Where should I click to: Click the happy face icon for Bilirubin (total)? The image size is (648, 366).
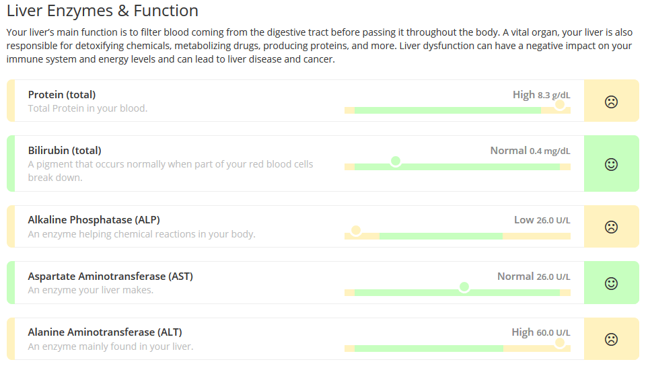coord(611,164)
